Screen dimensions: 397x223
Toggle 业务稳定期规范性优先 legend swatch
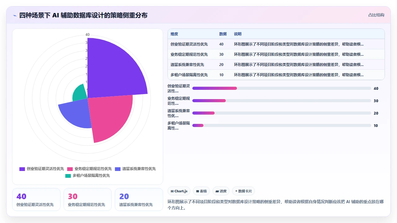pos(70,169)
